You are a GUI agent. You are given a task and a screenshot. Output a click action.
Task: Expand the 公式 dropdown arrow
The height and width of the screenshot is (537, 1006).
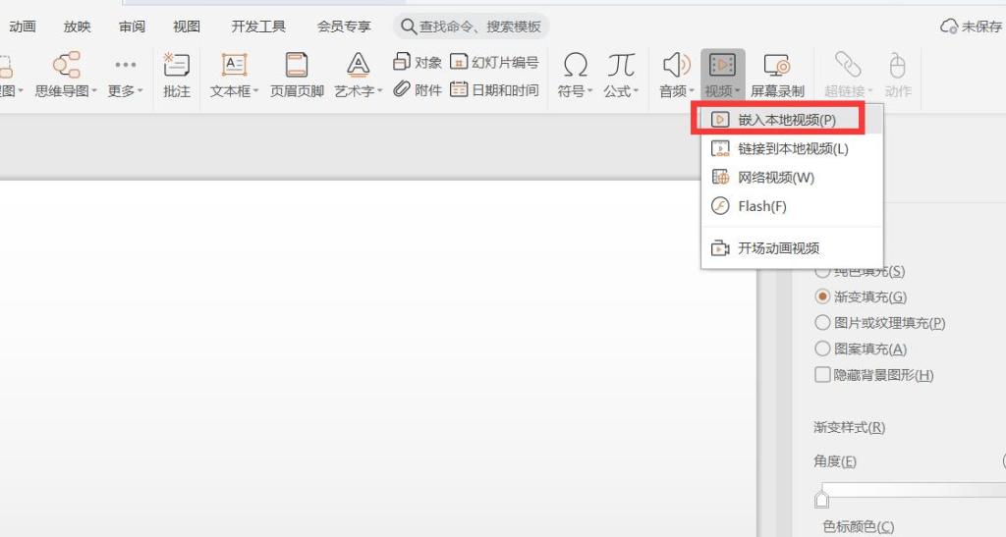click(636, 91)
